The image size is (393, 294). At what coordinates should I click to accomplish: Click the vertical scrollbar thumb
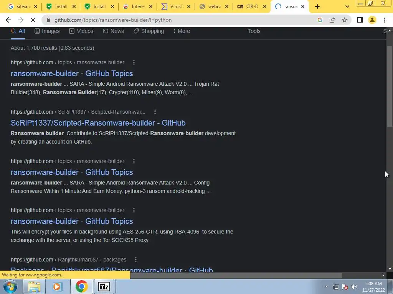pos(390,86)
